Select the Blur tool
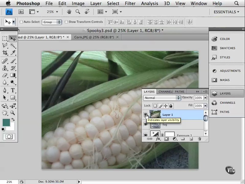This screenshot has height=184, width=245. 5,82
